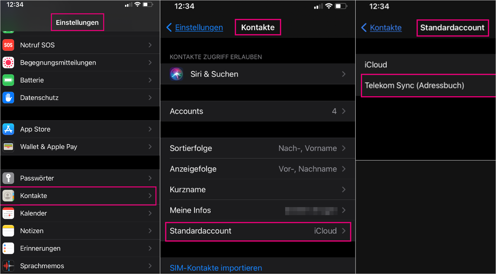Image resolution: width=496 pixels, height=274 pixels.
Task: Tap 'Nach-, Vorname' value
Action: tap(307, 148)
